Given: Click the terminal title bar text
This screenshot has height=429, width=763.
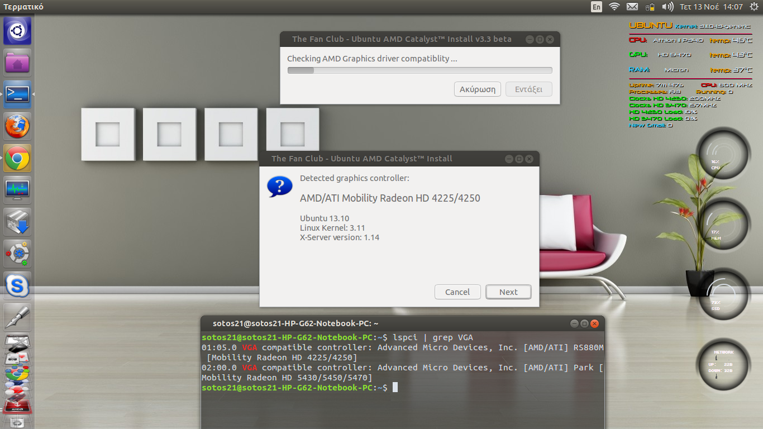Looking at the screenshot, I should [295, 323].
